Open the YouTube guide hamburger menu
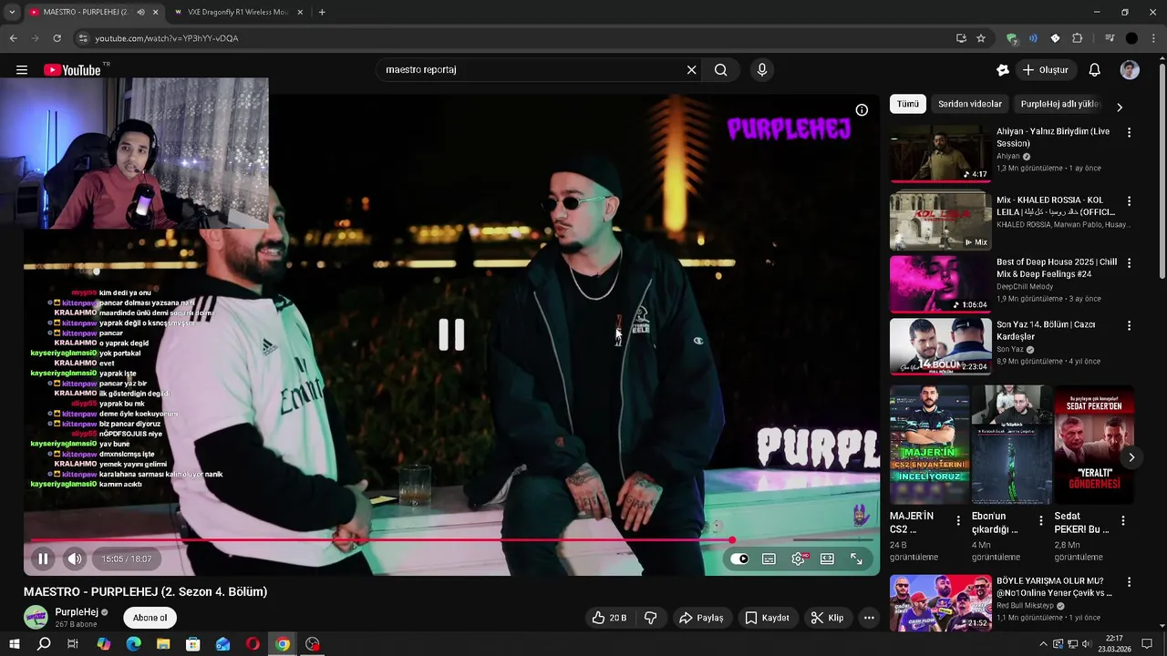Screen dimensions: 1167x656 [21, 70]
